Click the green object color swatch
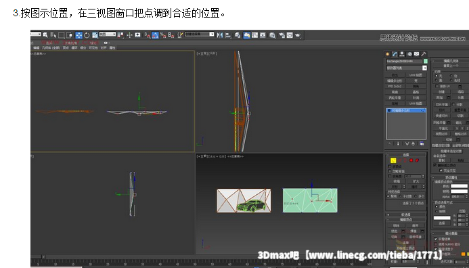The height and width of the screenshot is (268, 469). coord(425,61)
